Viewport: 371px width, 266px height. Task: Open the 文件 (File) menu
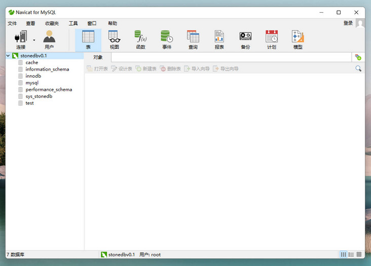click(x=12, y=23)
